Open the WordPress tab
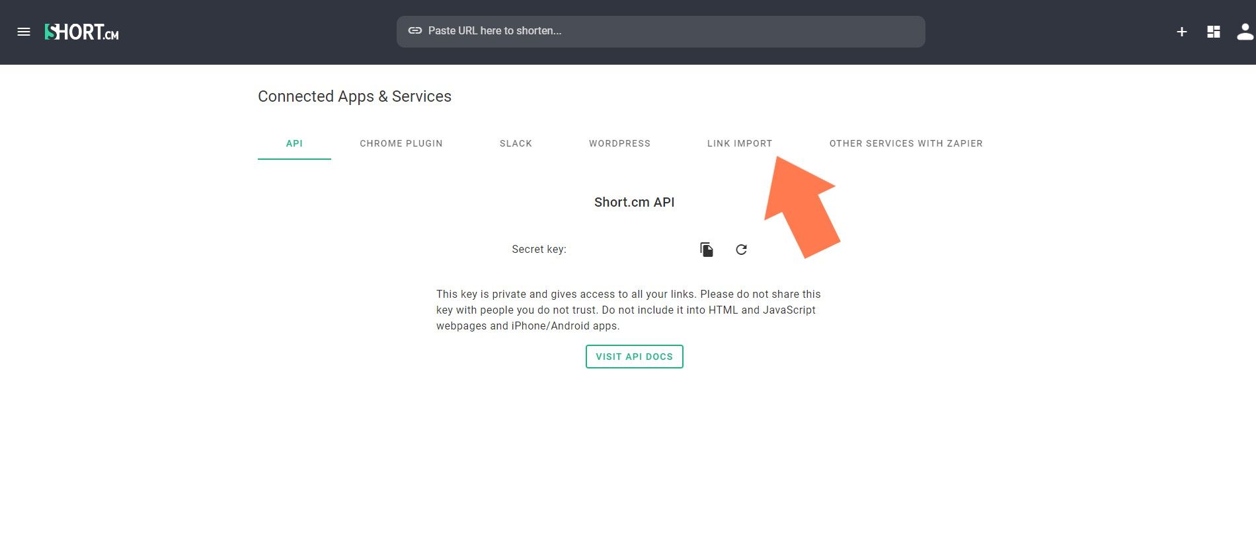The image size is (1256, 554). coord(619,143)
